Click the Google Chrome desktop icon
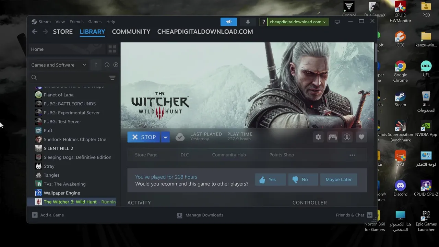The image size is (439, 247). coord(400,71)
